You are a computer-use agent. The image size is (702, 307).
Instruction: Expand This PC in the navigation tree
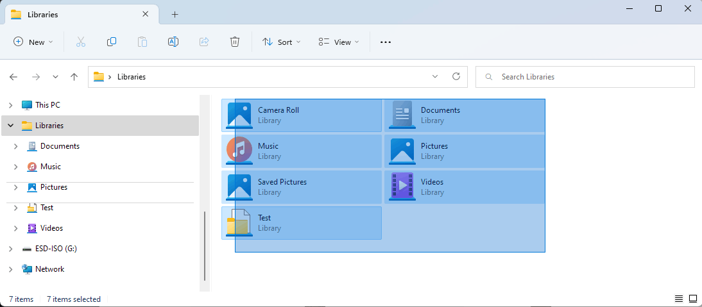[11, 106]
